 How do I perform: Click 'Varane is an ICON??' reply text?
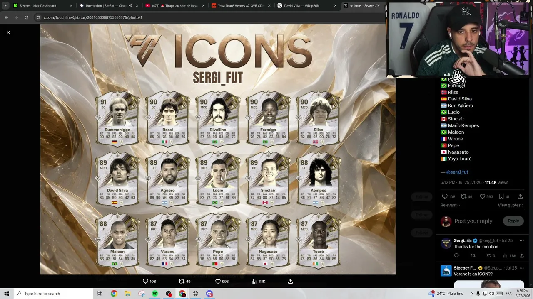pos(475,274)
